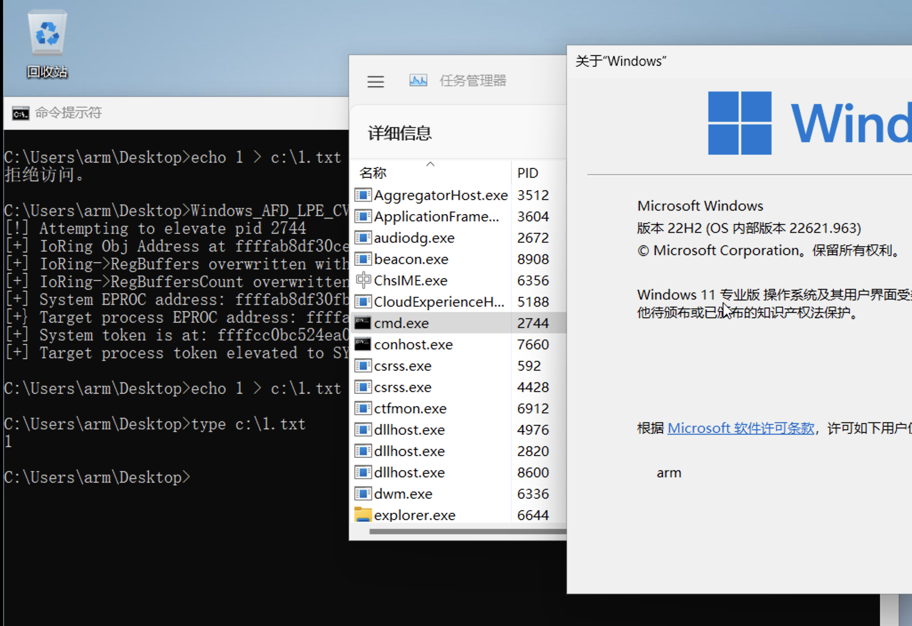Click the ChsIME.exe input method icon

click(x=363, y=280)
